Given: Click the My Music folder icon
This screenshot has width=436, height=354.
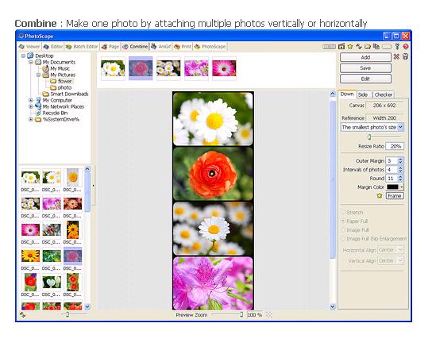Looking at the screenshot, I should pos(45,68).
